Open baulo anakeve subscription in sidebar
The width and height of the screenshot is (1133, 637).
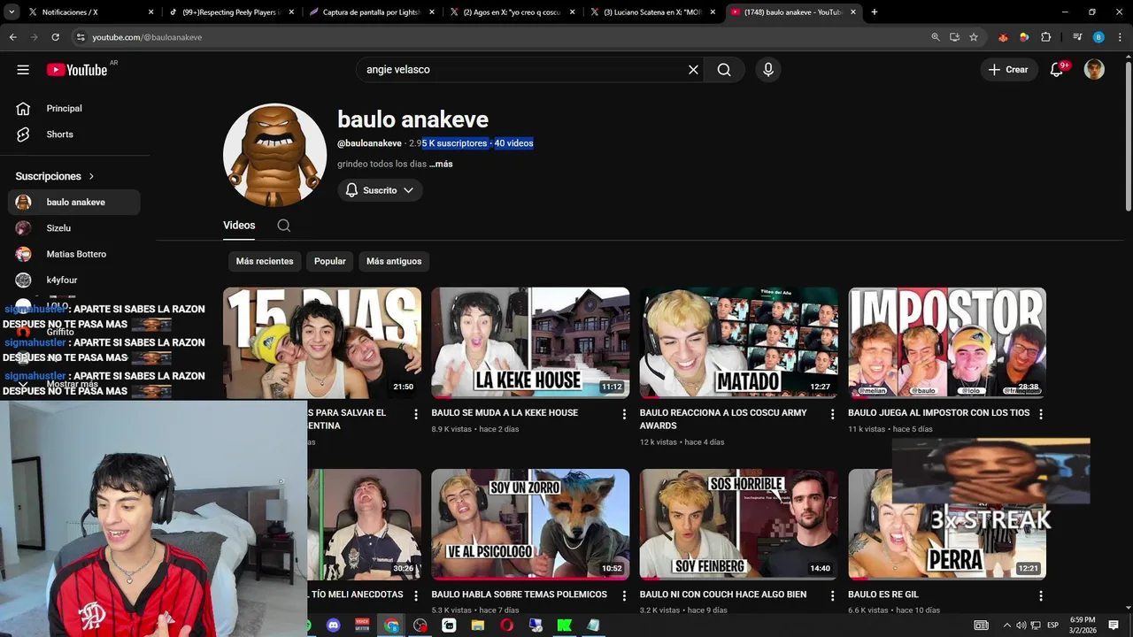pyautogui.click(x=74, y=203)
